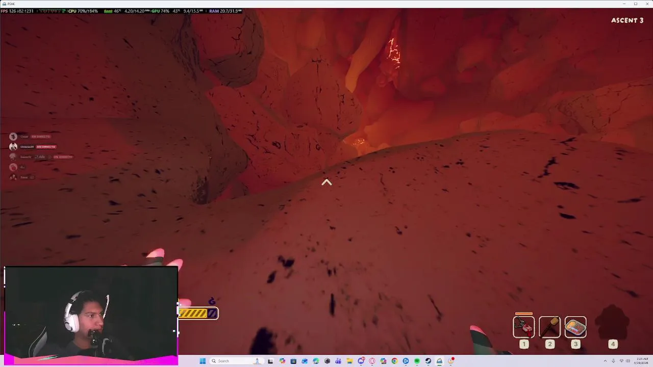The image size is (653, 367).
Task: Open Task View on the taskbar
Action: (270, 361)
